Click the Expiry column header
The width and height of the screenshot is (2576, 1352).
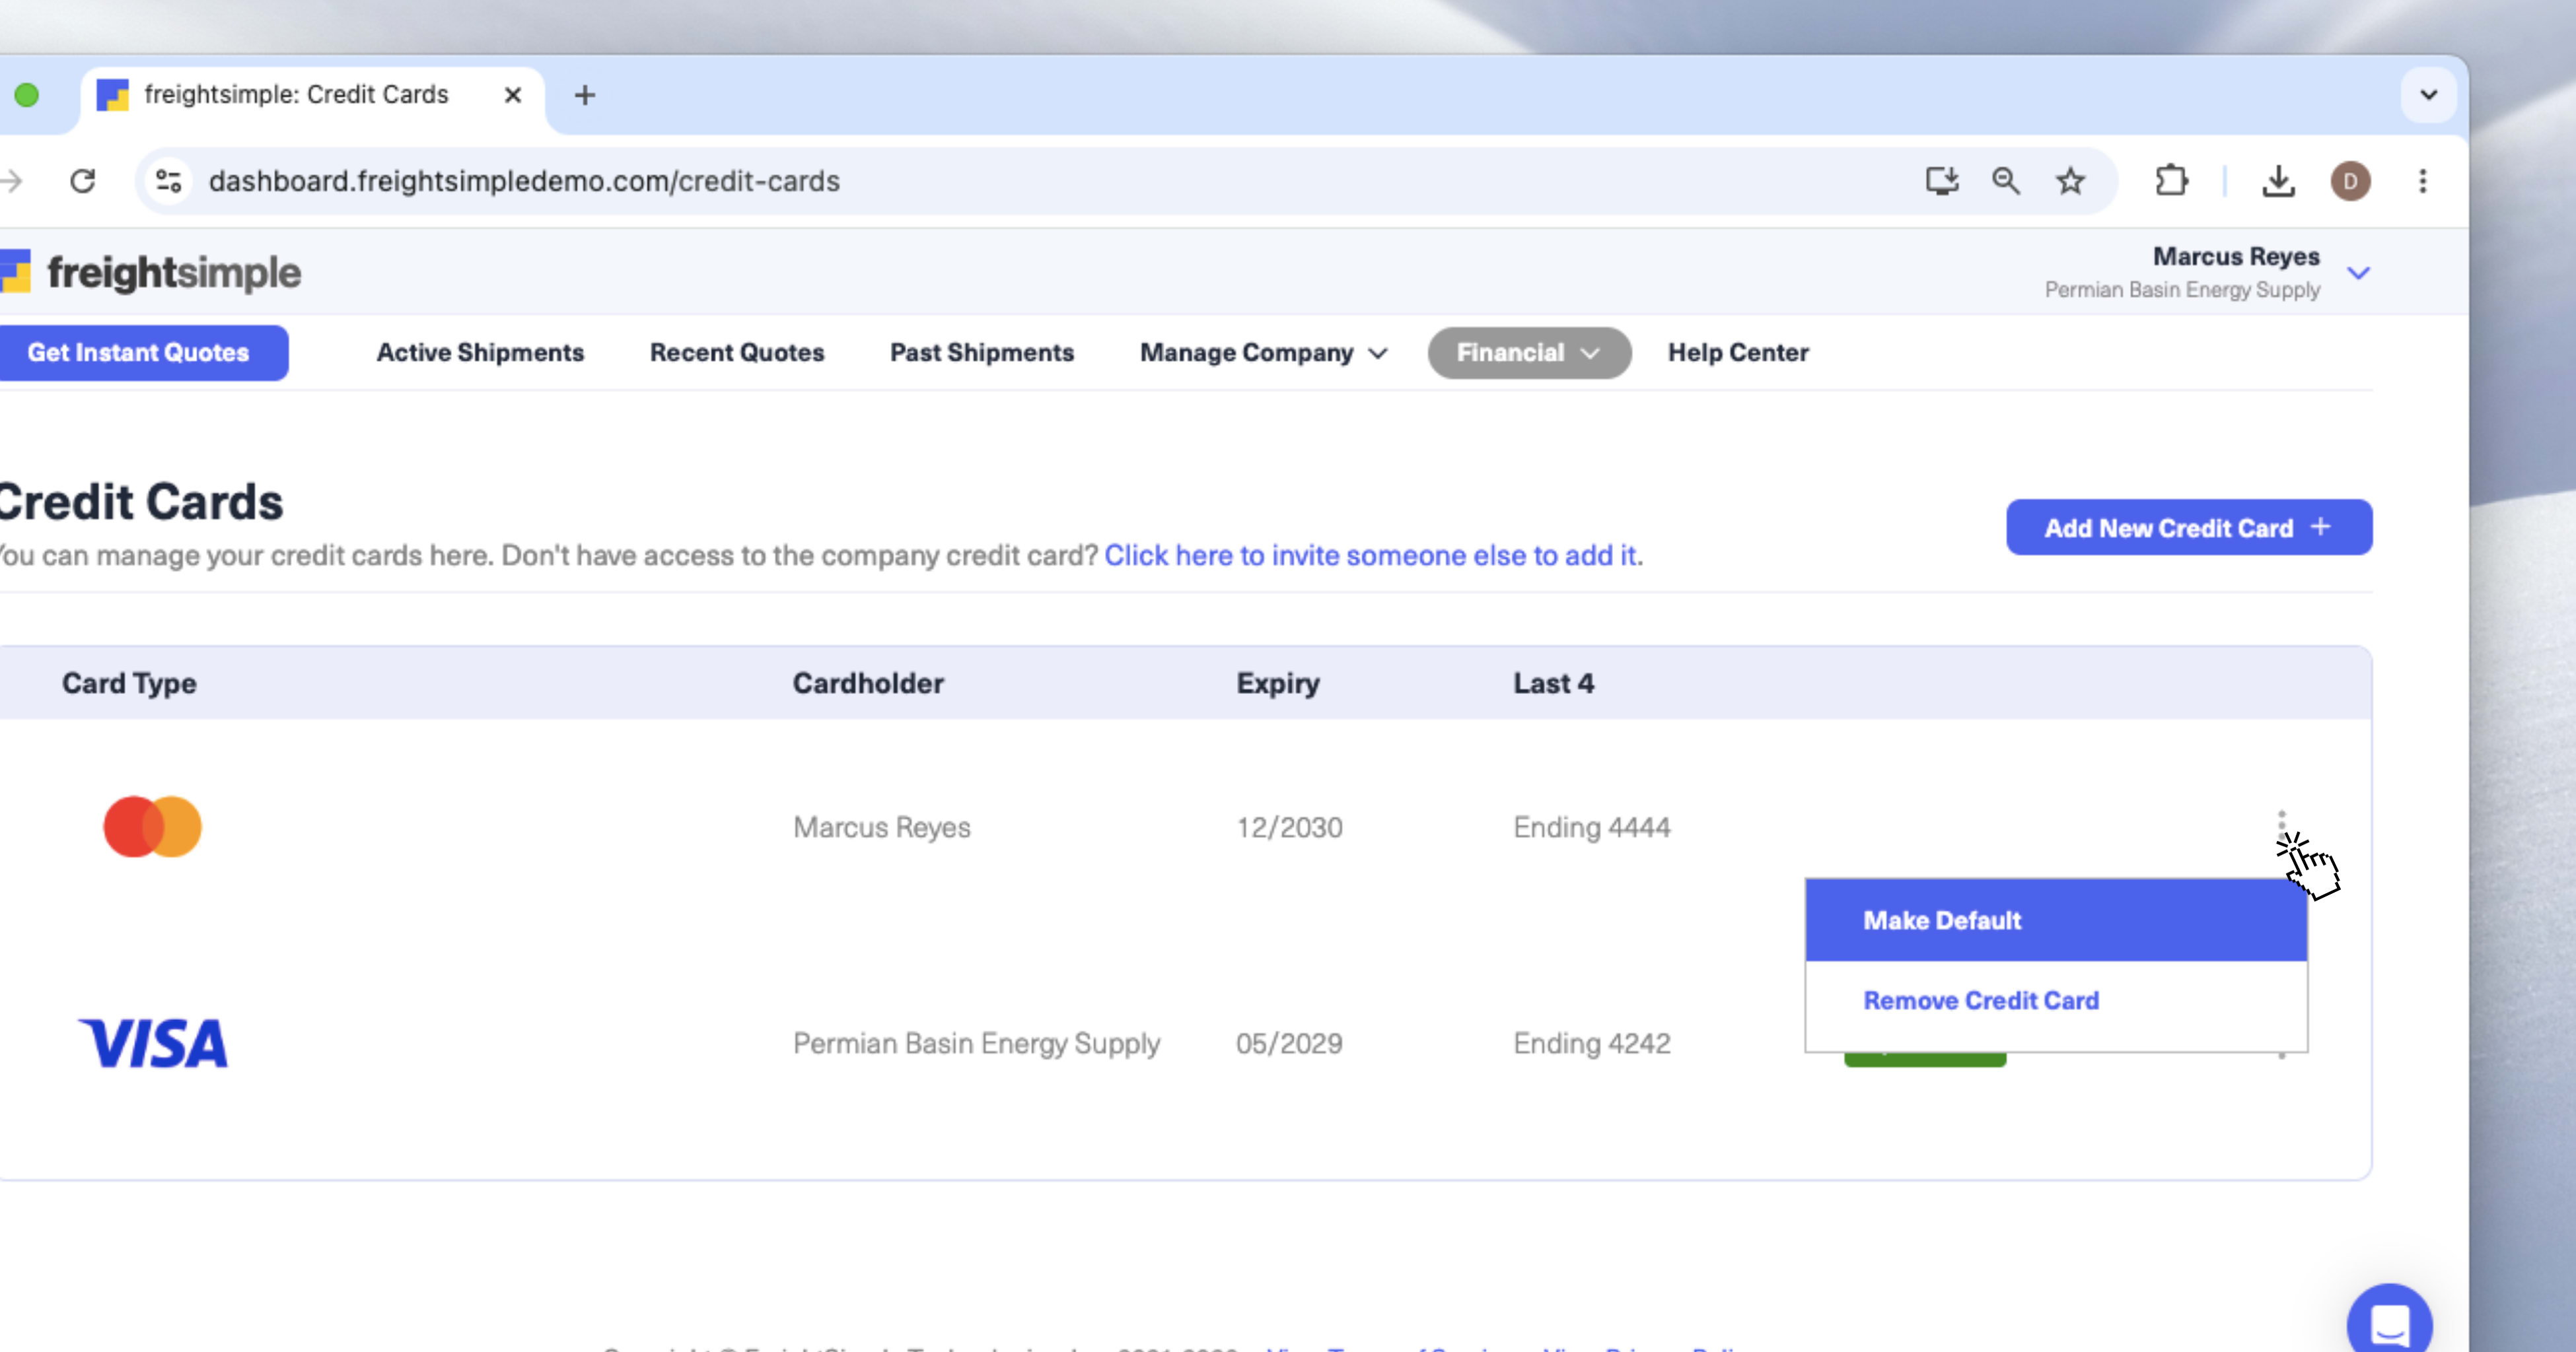pyautogui.click(x=1278, y=683)
